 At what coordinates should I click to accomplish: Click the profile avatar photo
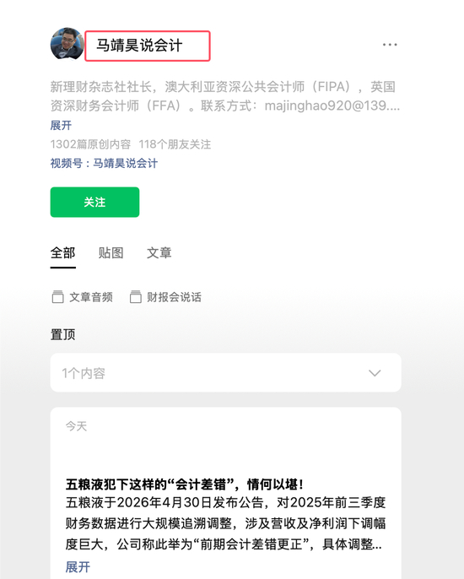(x=67, y=44)
